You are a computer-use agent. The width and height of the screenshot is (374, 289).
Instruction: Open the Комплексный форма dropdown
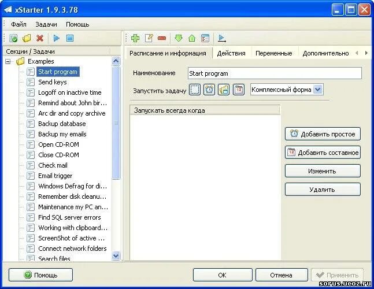coord(318,90)
